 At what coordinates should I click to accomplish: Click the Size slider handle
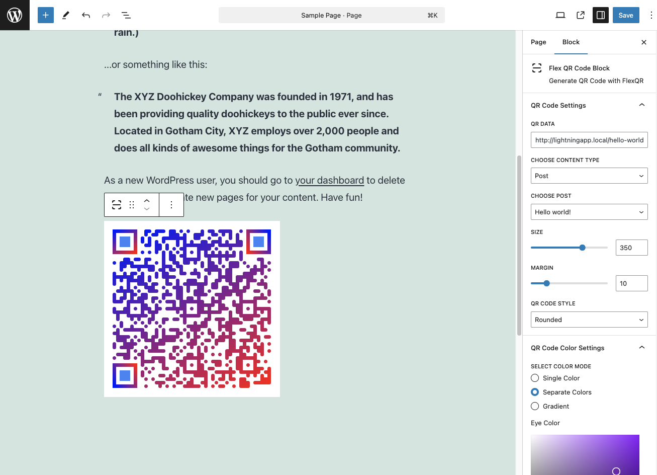tap(582, 248)
